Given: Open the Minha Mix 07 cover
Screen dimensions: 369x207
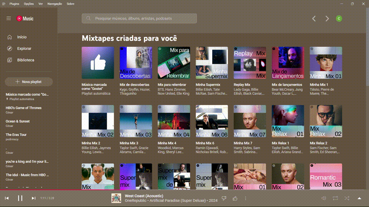Looking at the screenshot, I should [x=250, y=121].
